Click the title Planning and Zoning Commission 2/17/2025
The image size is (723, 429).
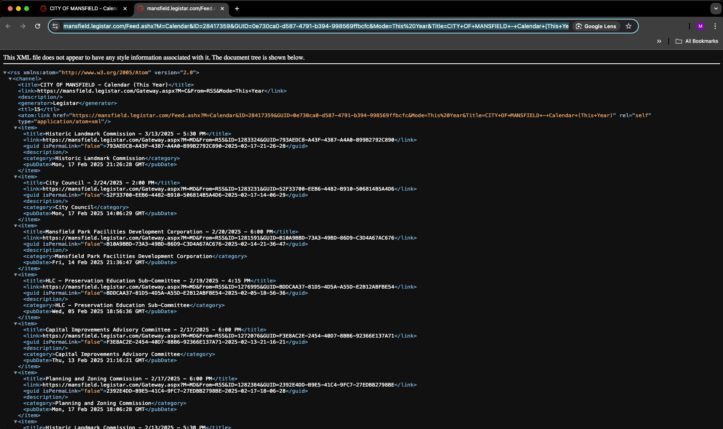tap(129, 379)
